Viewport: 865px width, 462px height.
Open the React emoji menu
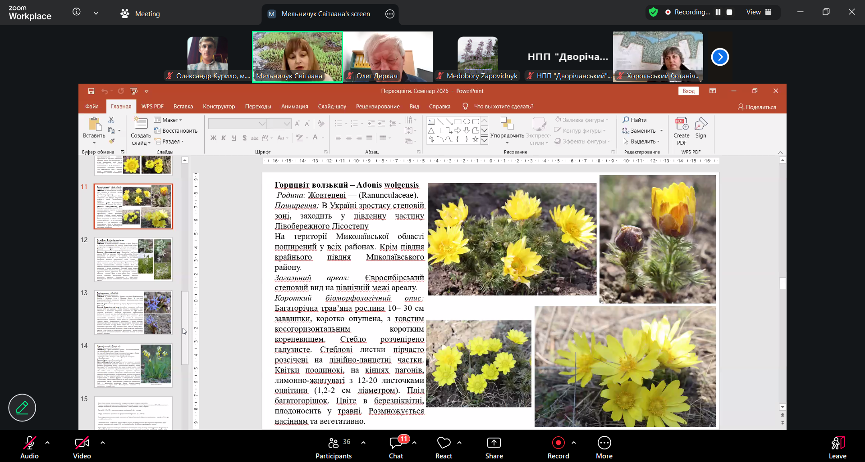click(x=444, y=443)
